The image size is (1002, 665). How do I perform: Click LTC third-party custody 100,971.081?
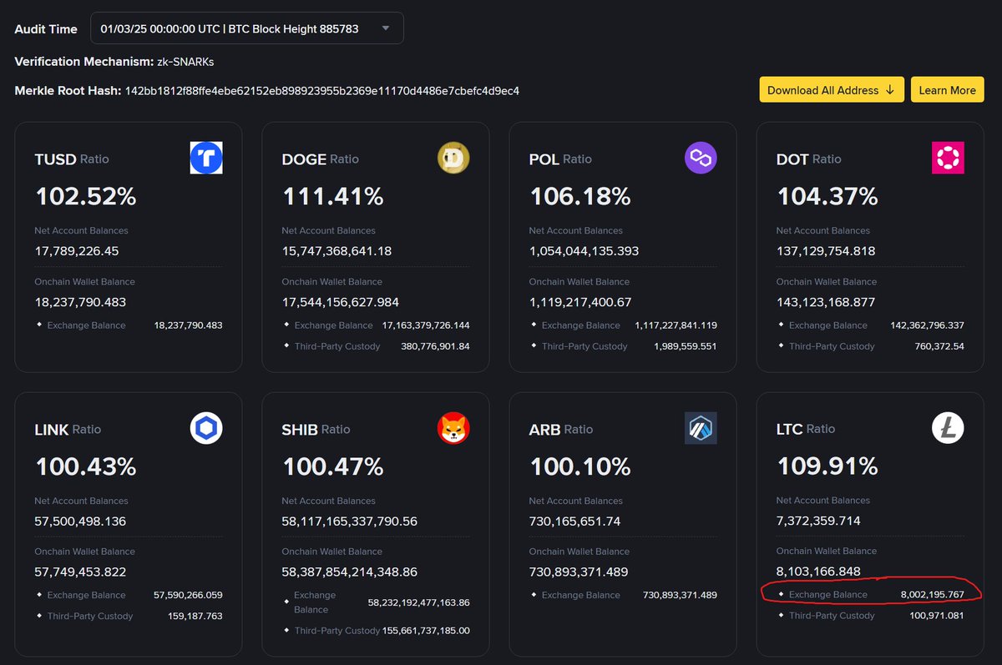[937, 616]
